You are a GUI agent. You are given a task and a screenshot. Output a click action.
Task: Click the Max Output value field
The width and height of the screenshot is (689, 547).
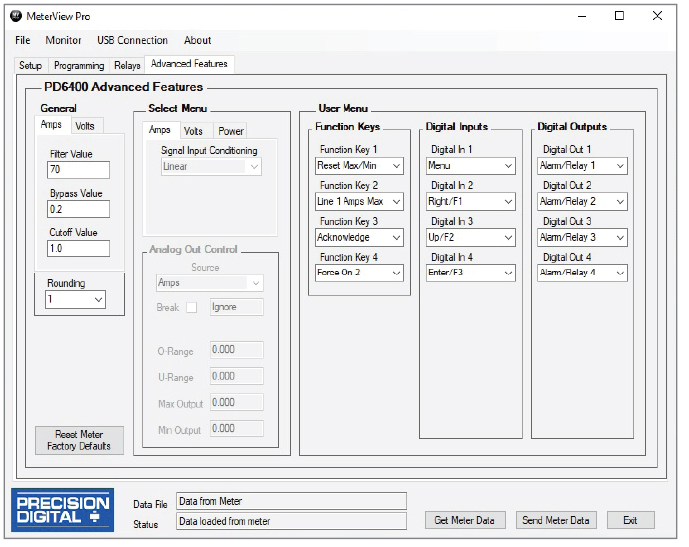pos(237,403)
